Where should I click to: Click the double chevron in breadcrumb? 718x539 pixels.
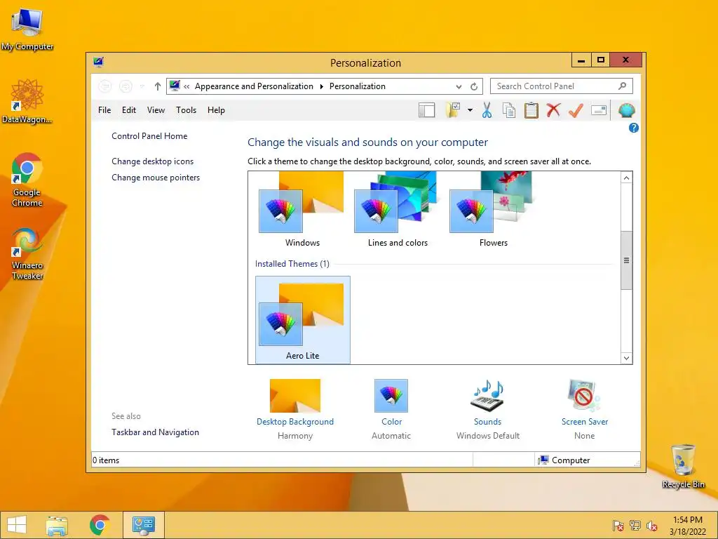[187, 86]
